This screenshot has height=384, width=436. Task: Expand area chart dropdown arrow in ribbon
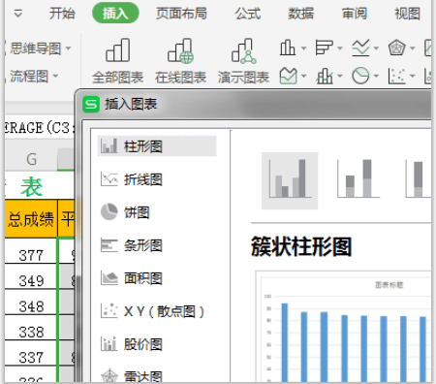click(x=303, y=77)
